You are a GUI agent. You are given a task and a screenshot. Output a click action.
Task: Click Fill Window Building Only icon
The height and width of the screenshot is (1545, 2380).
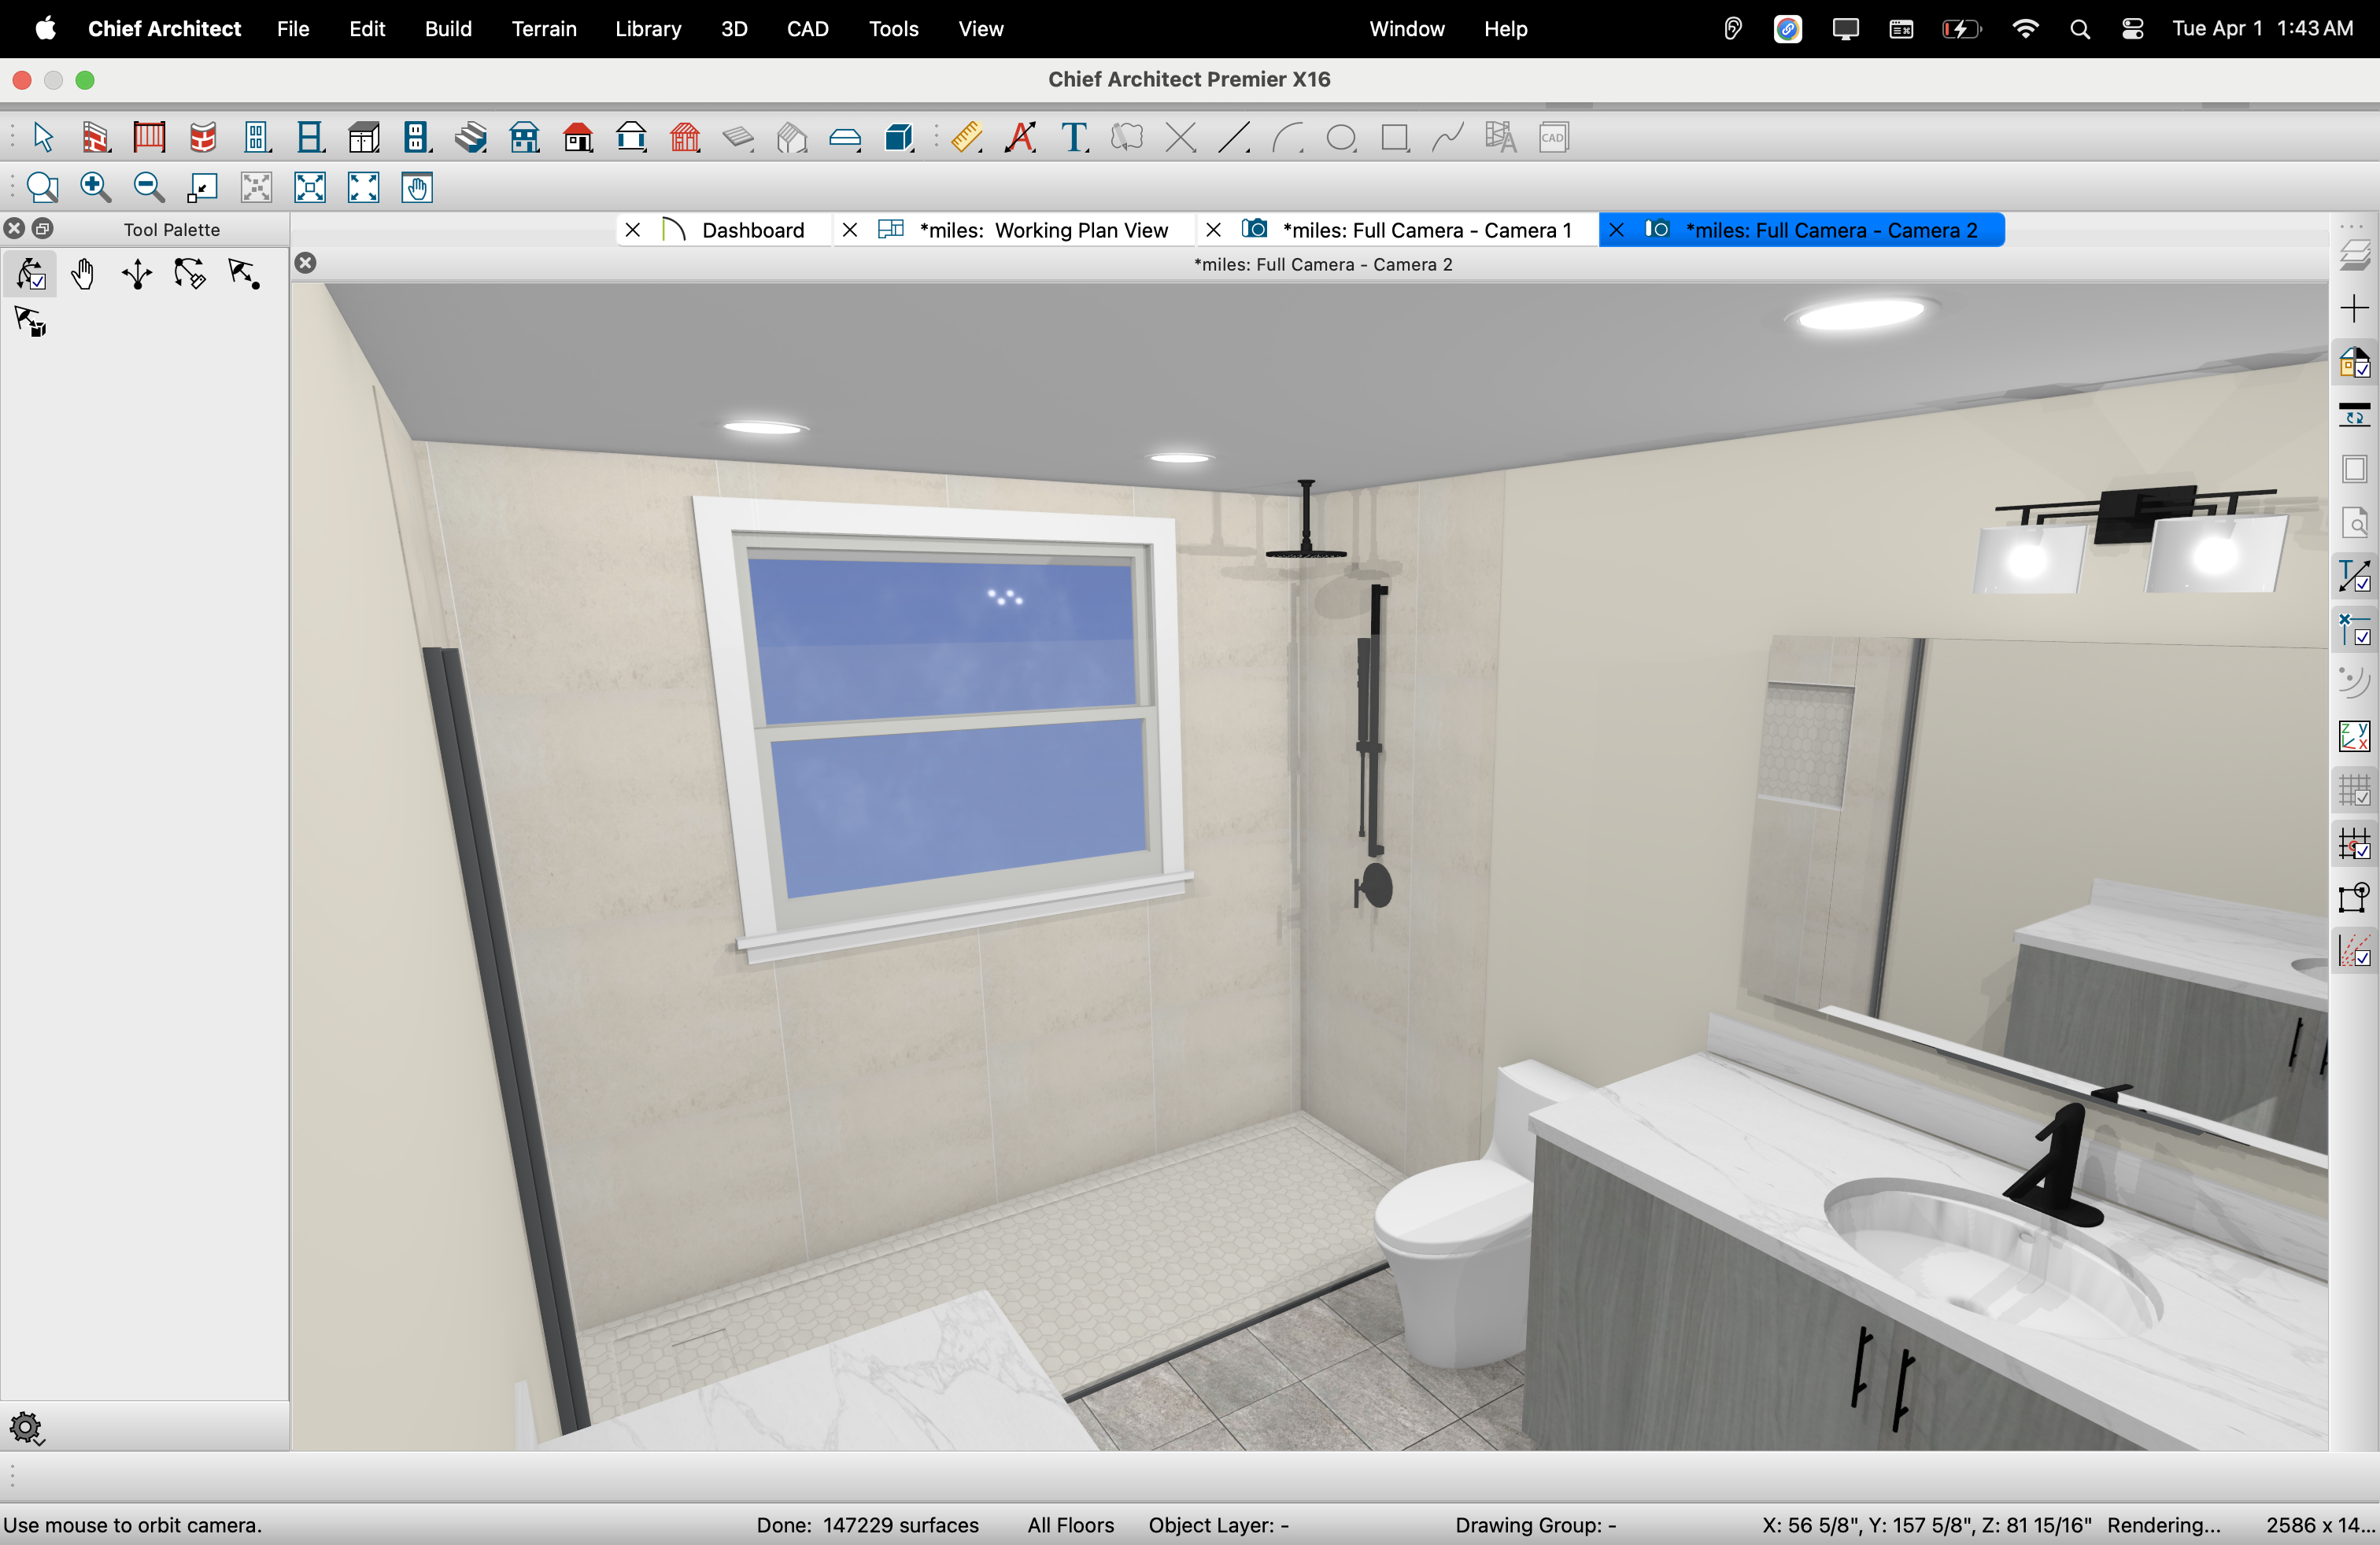click(310, 187)
